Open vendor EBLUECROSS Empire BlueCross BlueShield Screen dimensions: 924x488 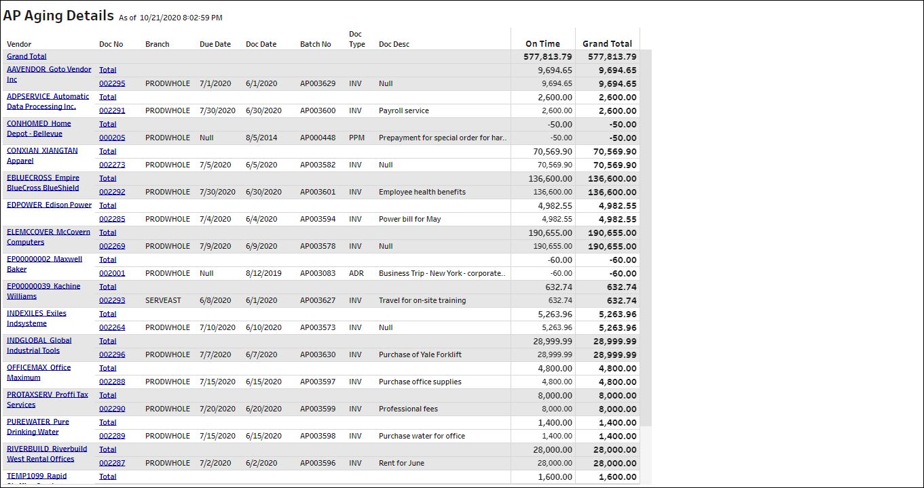pos(43,182)
